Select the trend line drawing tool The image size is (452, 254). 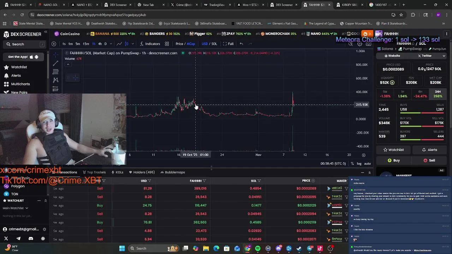[55, 64]
